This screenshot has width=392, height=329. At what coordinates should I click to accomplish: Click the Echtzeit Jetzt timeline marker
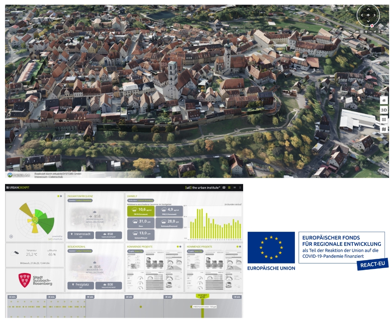pyautogui.click(x=202, y=296)
